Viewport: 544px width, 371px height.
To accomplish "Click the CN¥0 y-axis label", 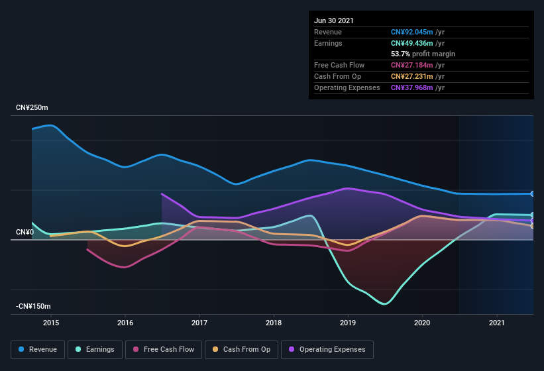I will tap(25, 232).
